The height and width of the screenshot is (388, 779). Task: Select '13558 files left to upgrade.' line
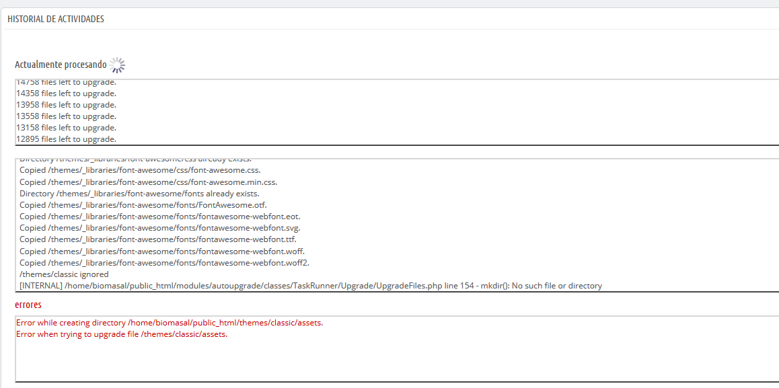coord(66,116)
